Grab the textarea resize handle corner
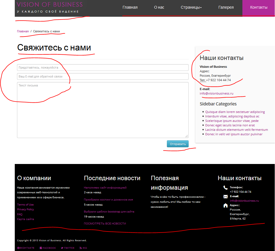 187,136
